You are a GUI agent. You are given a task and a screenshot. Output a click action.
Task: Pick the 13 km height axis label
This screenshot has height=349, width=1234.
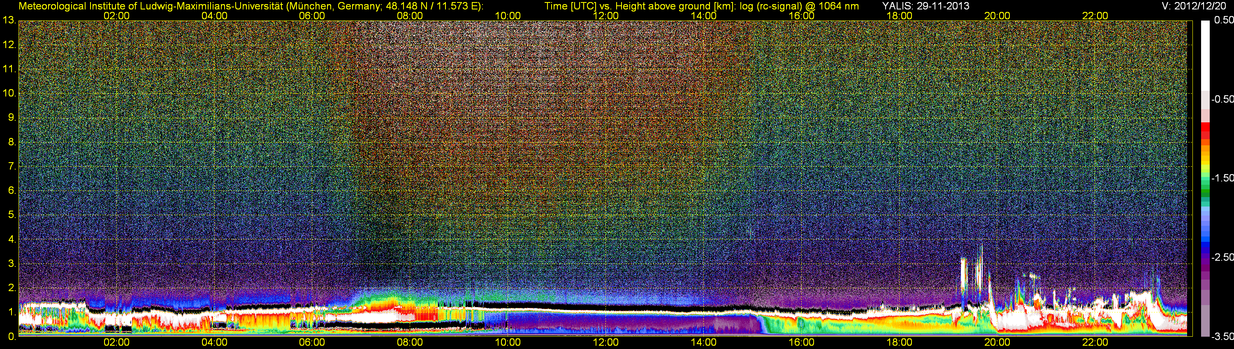tap(9, 21)
